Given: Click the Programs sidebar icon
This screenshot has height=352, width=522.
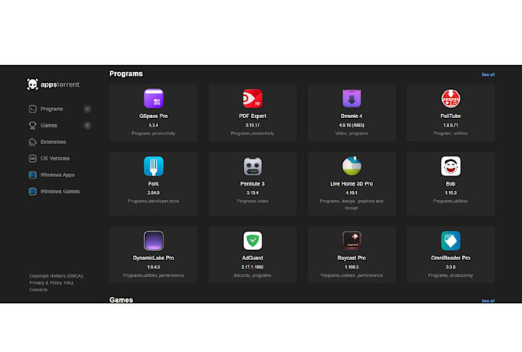Looking at the screenshot, I should [32, 109].
